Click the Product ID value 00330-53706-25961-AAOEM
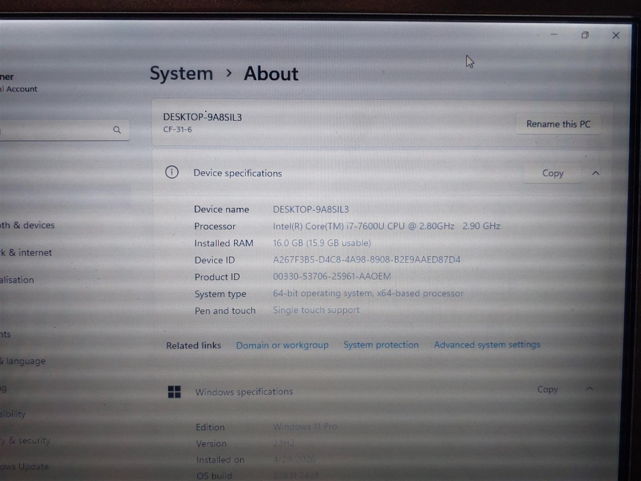This screenshot has height=481, width=641. [332, 277]
